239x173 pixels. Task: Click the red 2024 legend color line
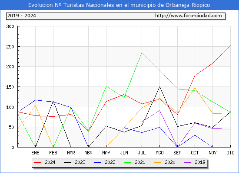pos(37,163)
